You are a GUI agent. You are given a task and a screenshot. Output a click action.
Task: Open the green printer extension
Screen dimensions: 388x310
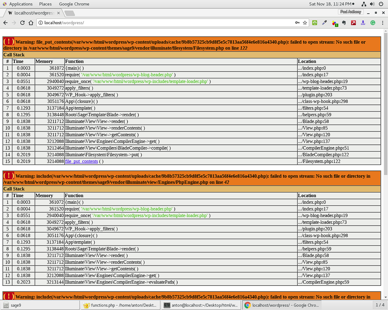point(315,23)
